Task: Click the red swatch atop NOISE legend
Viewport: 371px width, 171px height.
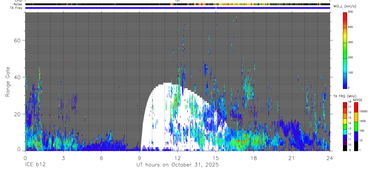Action: [x=356, y=107]
